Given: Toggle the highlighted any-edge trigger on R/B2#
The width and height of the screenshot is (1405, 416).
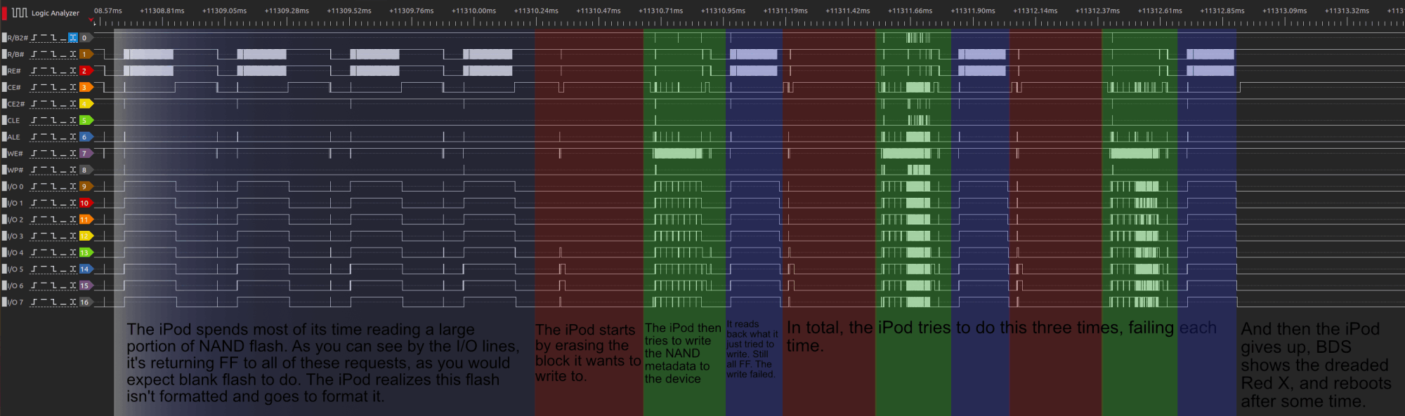Looking at the screenshot, I should point(73,38).
